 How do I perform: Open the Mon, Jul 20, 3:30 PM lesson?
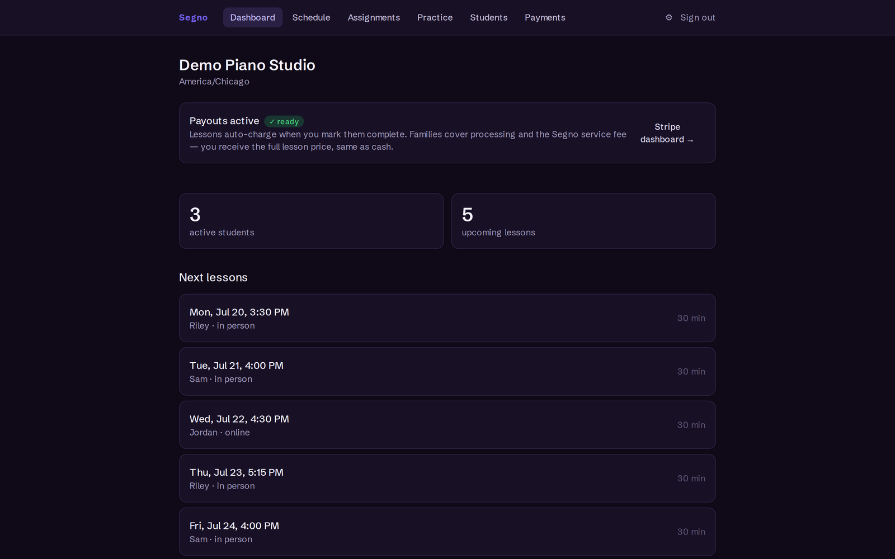pyautogui.click(x=447, y=318)
